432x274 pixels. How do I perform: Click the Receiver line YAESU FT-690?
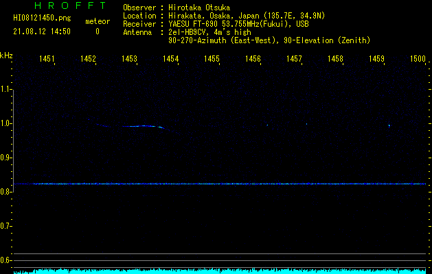coord(216,24)
